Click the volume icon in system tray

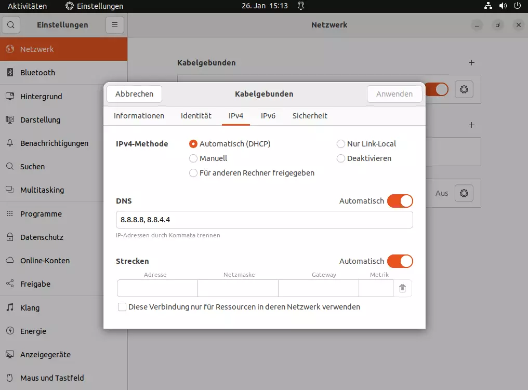pyautogui.click(x=503, y=6)
